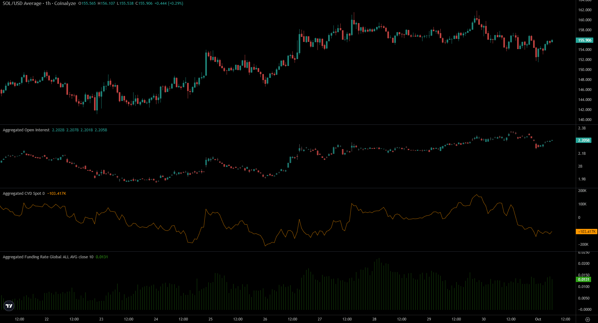Click the Oct date label on time axis
598x323 pixels.
pos(538,319)
